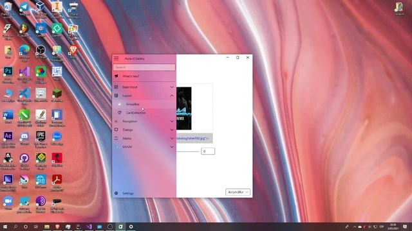Switch to Visual Studio in the taskbar
This screenshot has width=412, height=231.
pyautogui.click(x=89, y=227)
